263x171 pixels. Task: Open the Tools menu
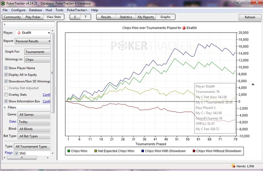(59, 10)
